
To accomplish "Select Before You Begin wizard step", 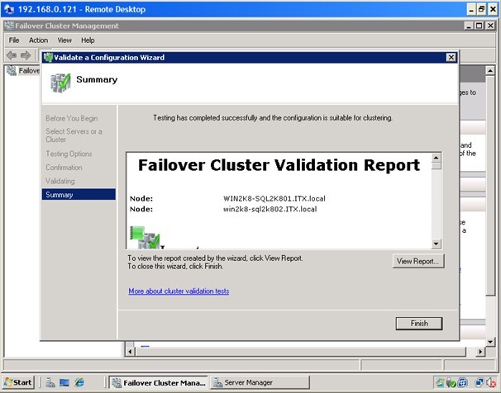I will click(72, 118).
